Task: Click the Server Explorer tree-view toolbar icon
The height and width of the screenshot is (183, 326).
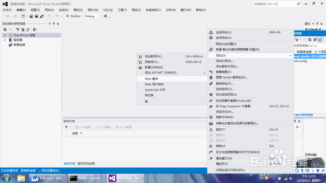Action: coord(35,30)
